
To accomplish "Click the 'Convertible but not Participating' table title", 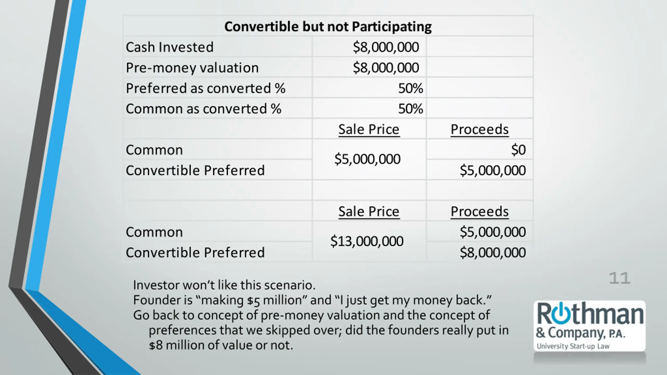I will pos(328,26).
